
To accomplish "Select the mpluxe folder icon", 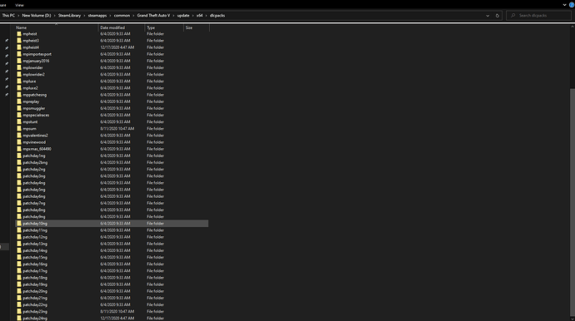I will pos(19,81).
